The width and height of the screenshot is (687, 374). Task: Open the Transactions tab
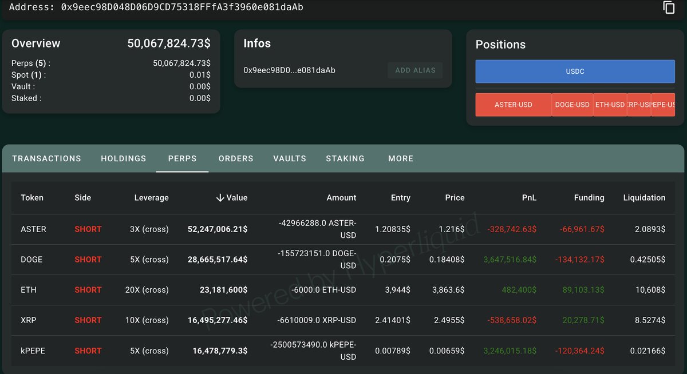coord(46,158)
